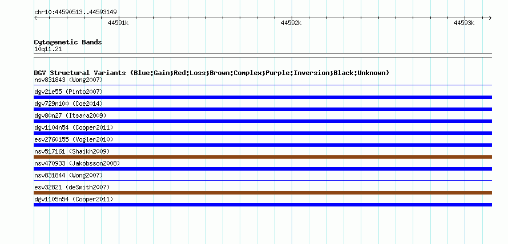Open the nsv831844 (Wong2007) variant label
This screenshot has height=244, width=508.
pos(68,175)
